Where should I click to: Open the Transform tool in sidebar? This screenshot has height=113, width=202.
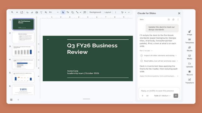[189, 81]
